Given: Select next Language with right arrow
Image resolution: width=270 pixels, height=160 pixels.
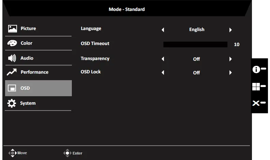Looking at the screenshot, I should click(x=231, y=30).
